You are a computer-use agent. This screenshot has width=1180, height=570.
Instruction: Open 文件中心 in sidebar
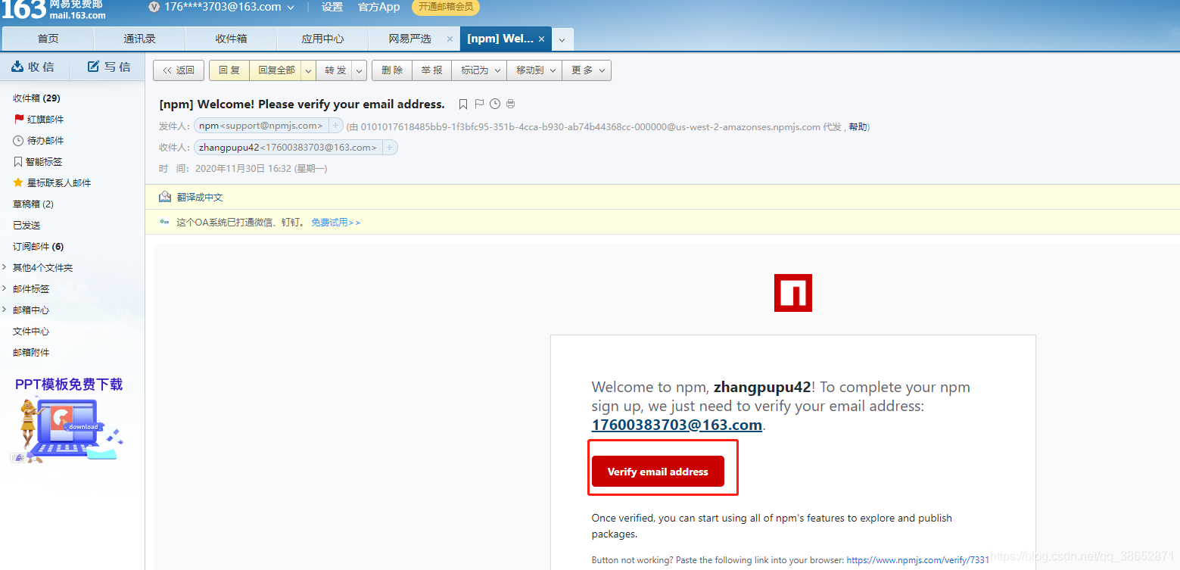pyautogui.click(x=31, y=331)
